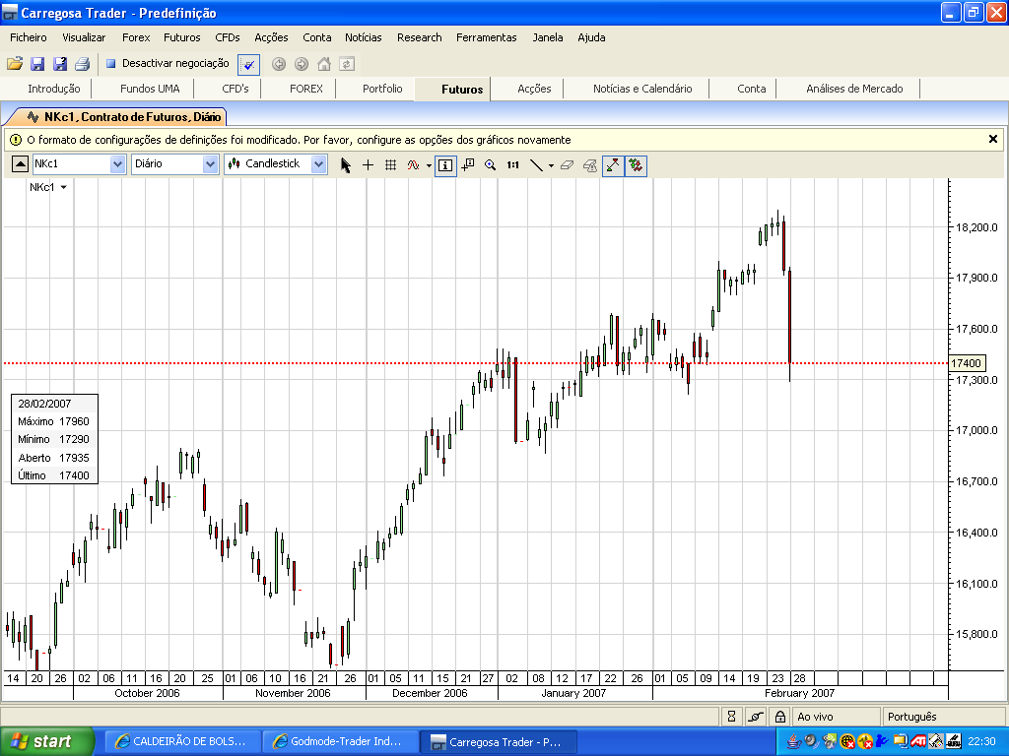The height and width of the screenshot is (756, 1009).
Task: Toggle the data info box tool
Action: coord(444,164)
